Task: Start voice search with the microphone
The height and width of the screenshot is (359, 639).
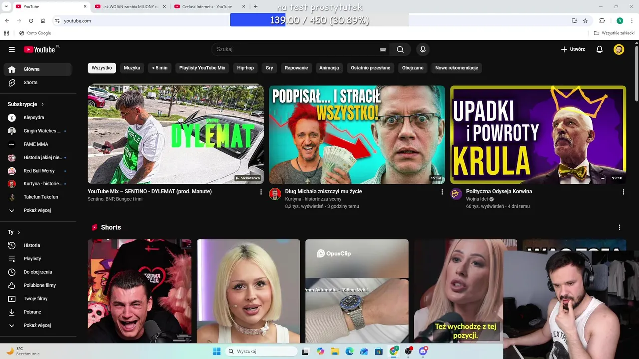Action: 423,49
